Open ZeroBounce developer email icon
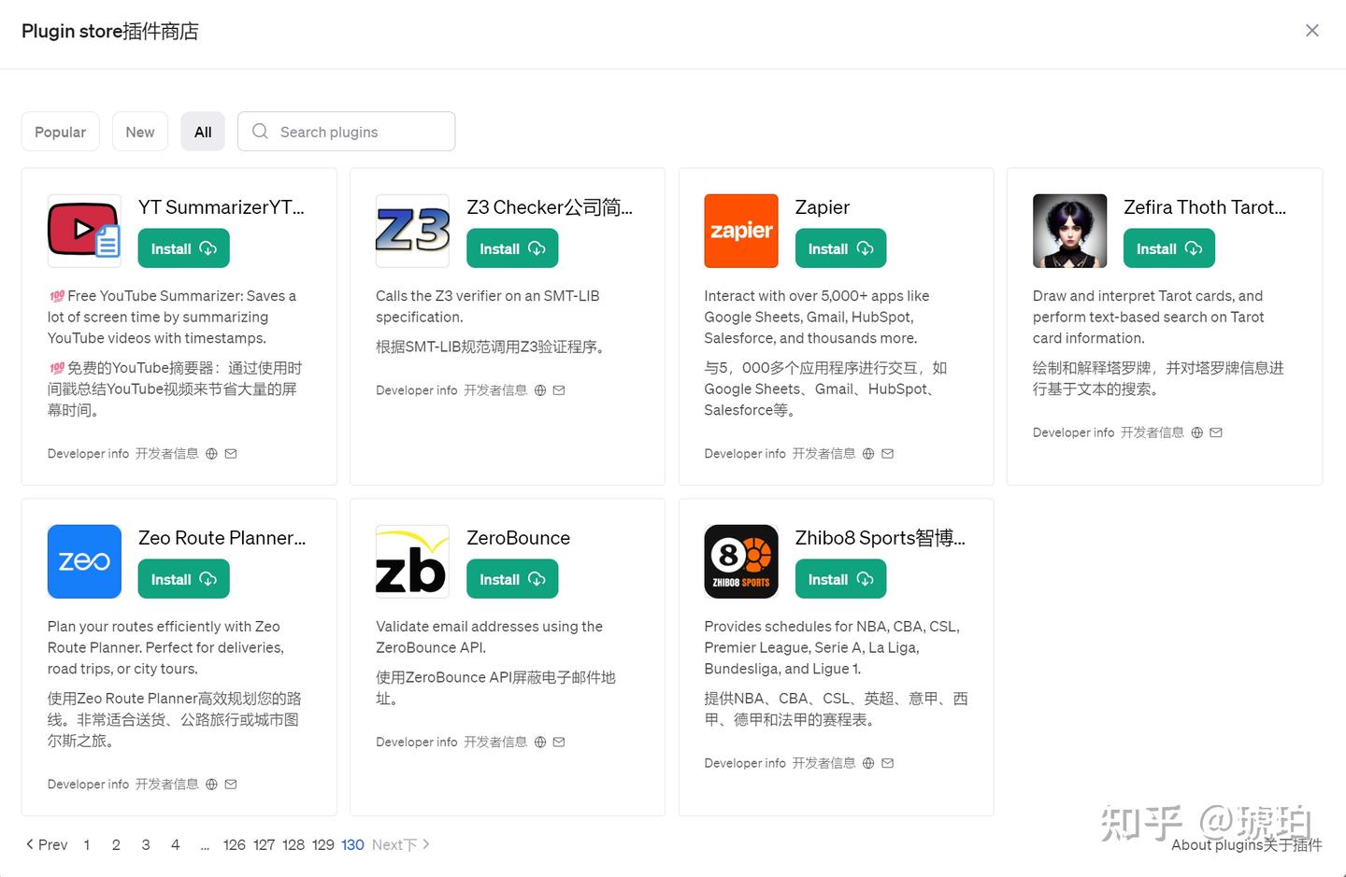Screen dimensions: 1346x877 (x=559, y=743)
